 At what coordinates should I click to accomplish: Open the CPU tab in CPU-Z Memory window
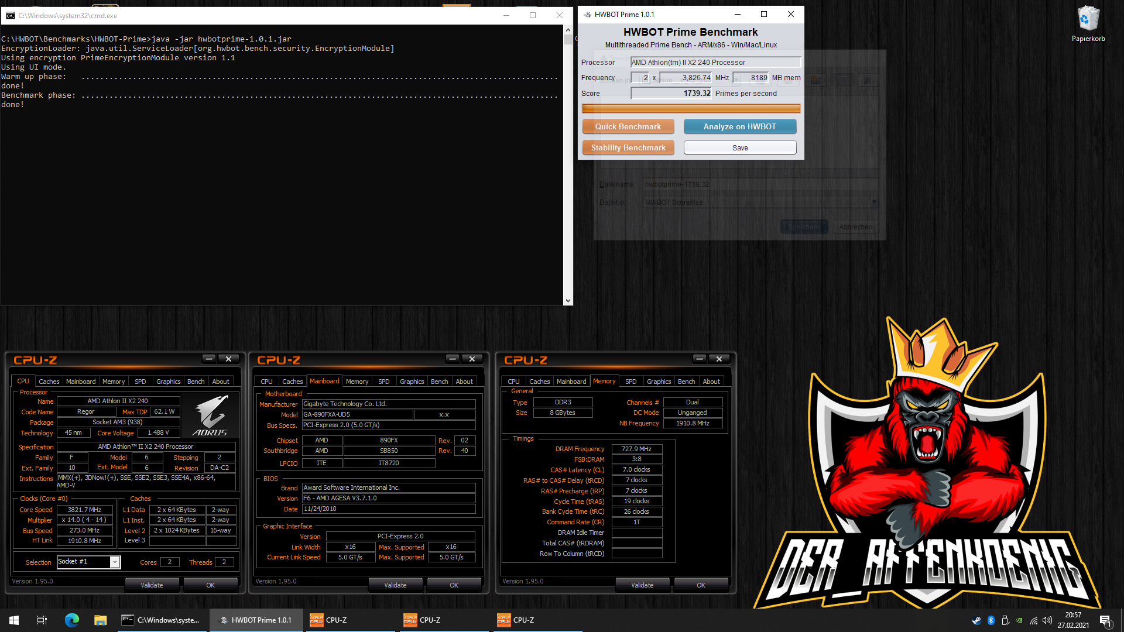(x=513, y=382)
